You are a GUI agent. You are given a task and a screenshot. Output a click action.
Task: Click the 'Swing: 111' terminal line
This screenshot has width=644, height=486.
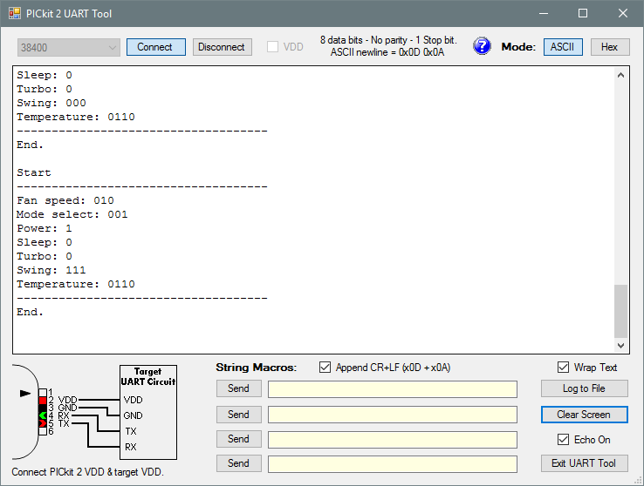[51, 270]
